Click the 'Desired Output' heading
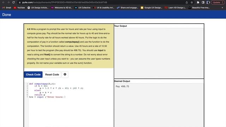This screenshot has height=127, width=226. tap(122, 81)
